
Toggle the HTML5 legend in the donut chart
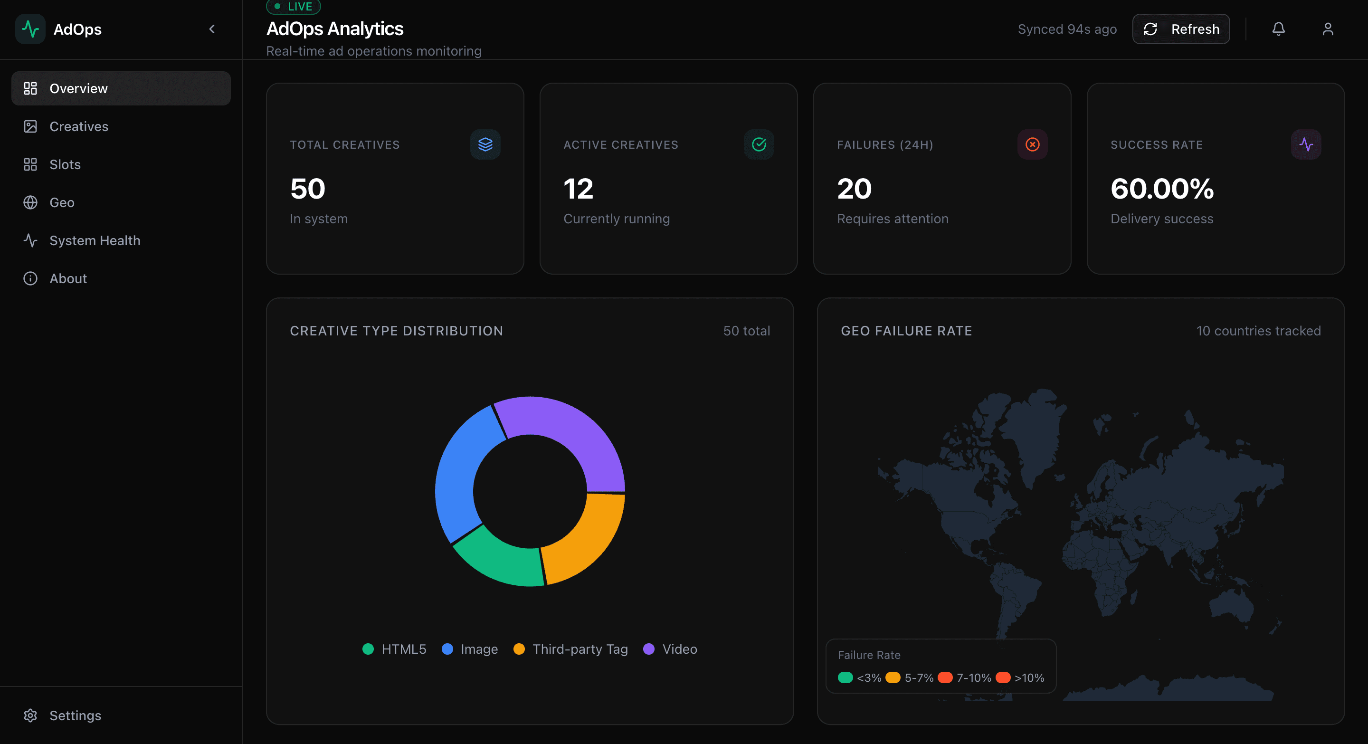393,649
